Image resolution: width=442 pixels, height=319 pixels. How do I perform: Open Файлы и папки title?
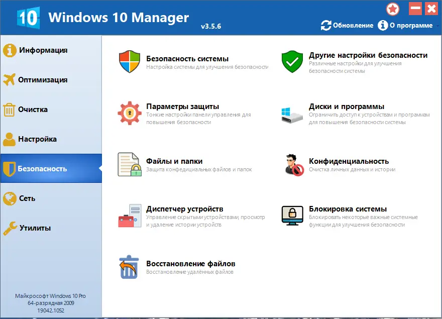(x=174, y=161)
